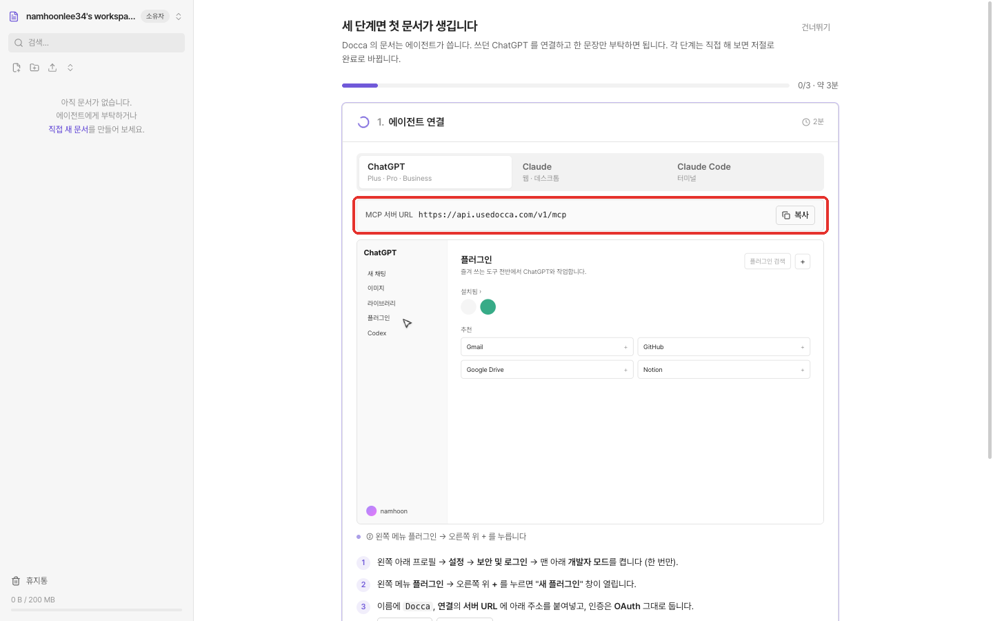
Task: Switch to the Claude Code 터미널 tab
Action: coord(745,172)
